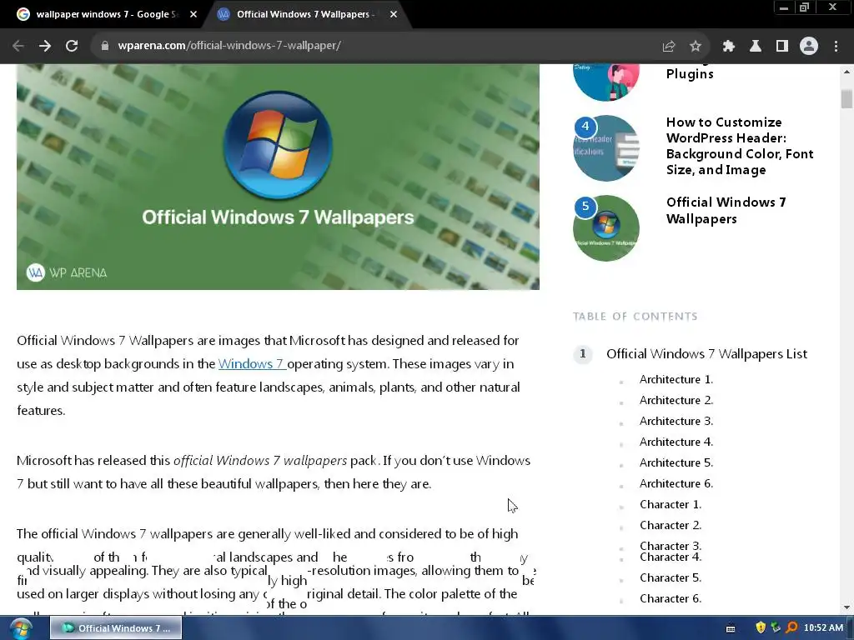The width and height of the screenshot is (854, 640).
Task: Share this page using the share icon
Action: click(668, 47)
